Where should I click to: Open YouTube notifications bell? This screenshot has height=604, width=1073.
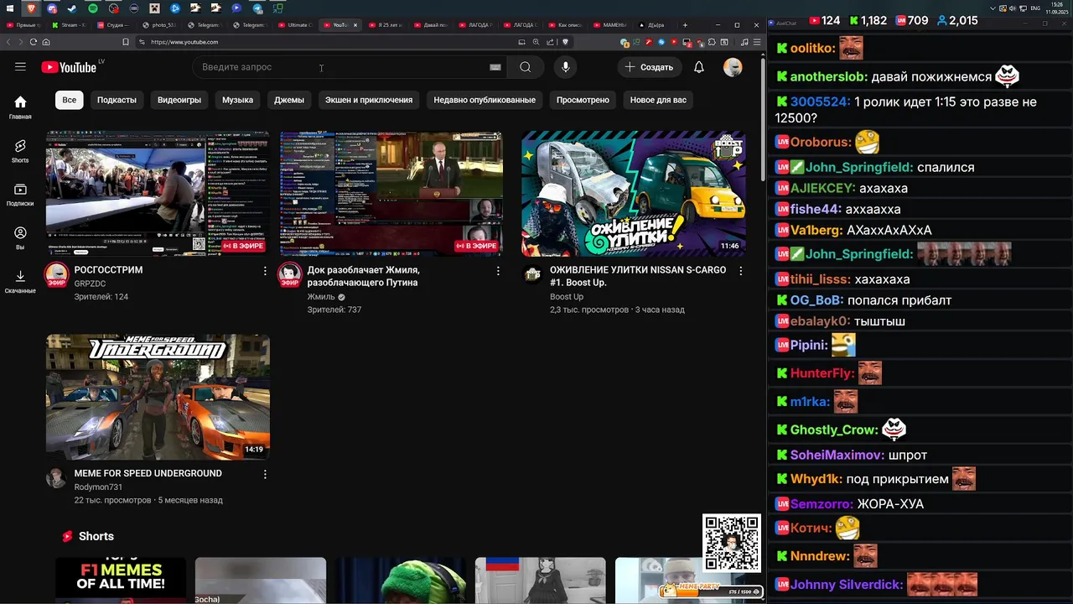699,67
